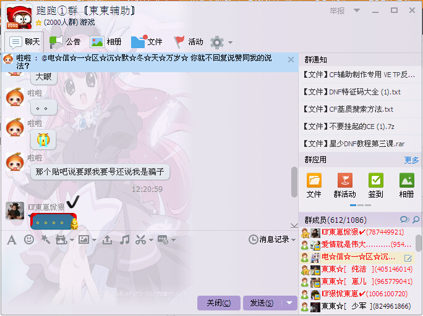Open the emoji smiley picker
Screen dimensions: 423x316
(29, 239)
